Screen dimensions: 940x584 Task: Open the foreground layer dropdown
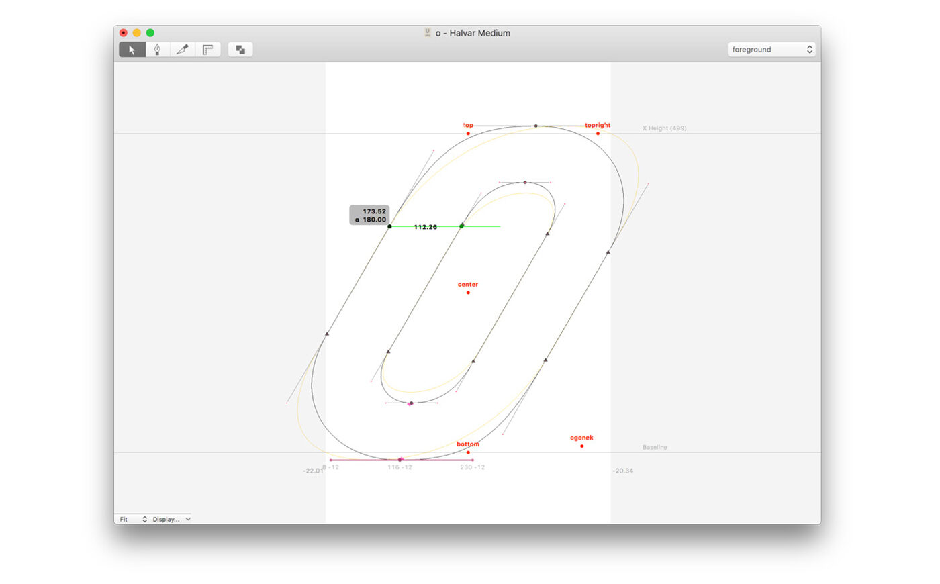click(x=771, y=50)
